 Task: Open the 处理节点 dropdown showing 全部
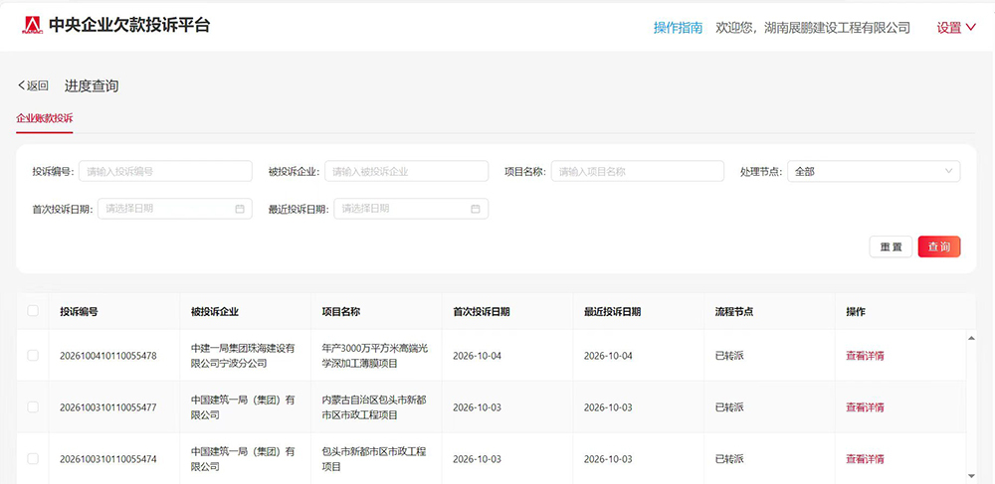[874, 171]
